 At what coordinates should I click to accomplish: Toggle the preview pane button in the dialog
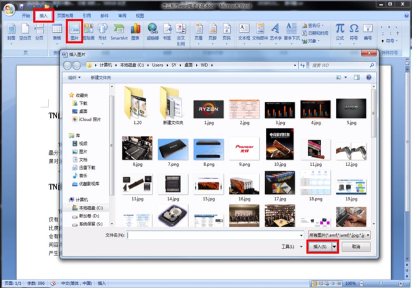(357, 77)
